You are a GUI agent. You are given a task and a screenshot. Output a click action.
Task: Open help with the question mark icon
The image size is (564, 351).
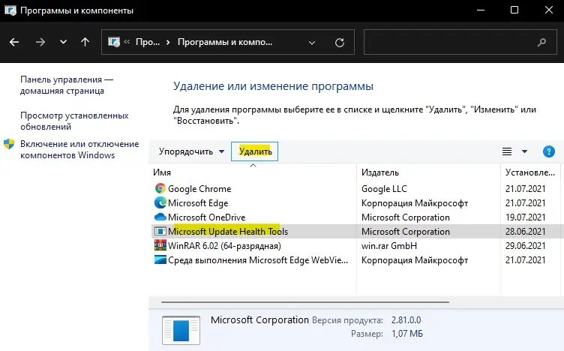click(x=548, y=151)
